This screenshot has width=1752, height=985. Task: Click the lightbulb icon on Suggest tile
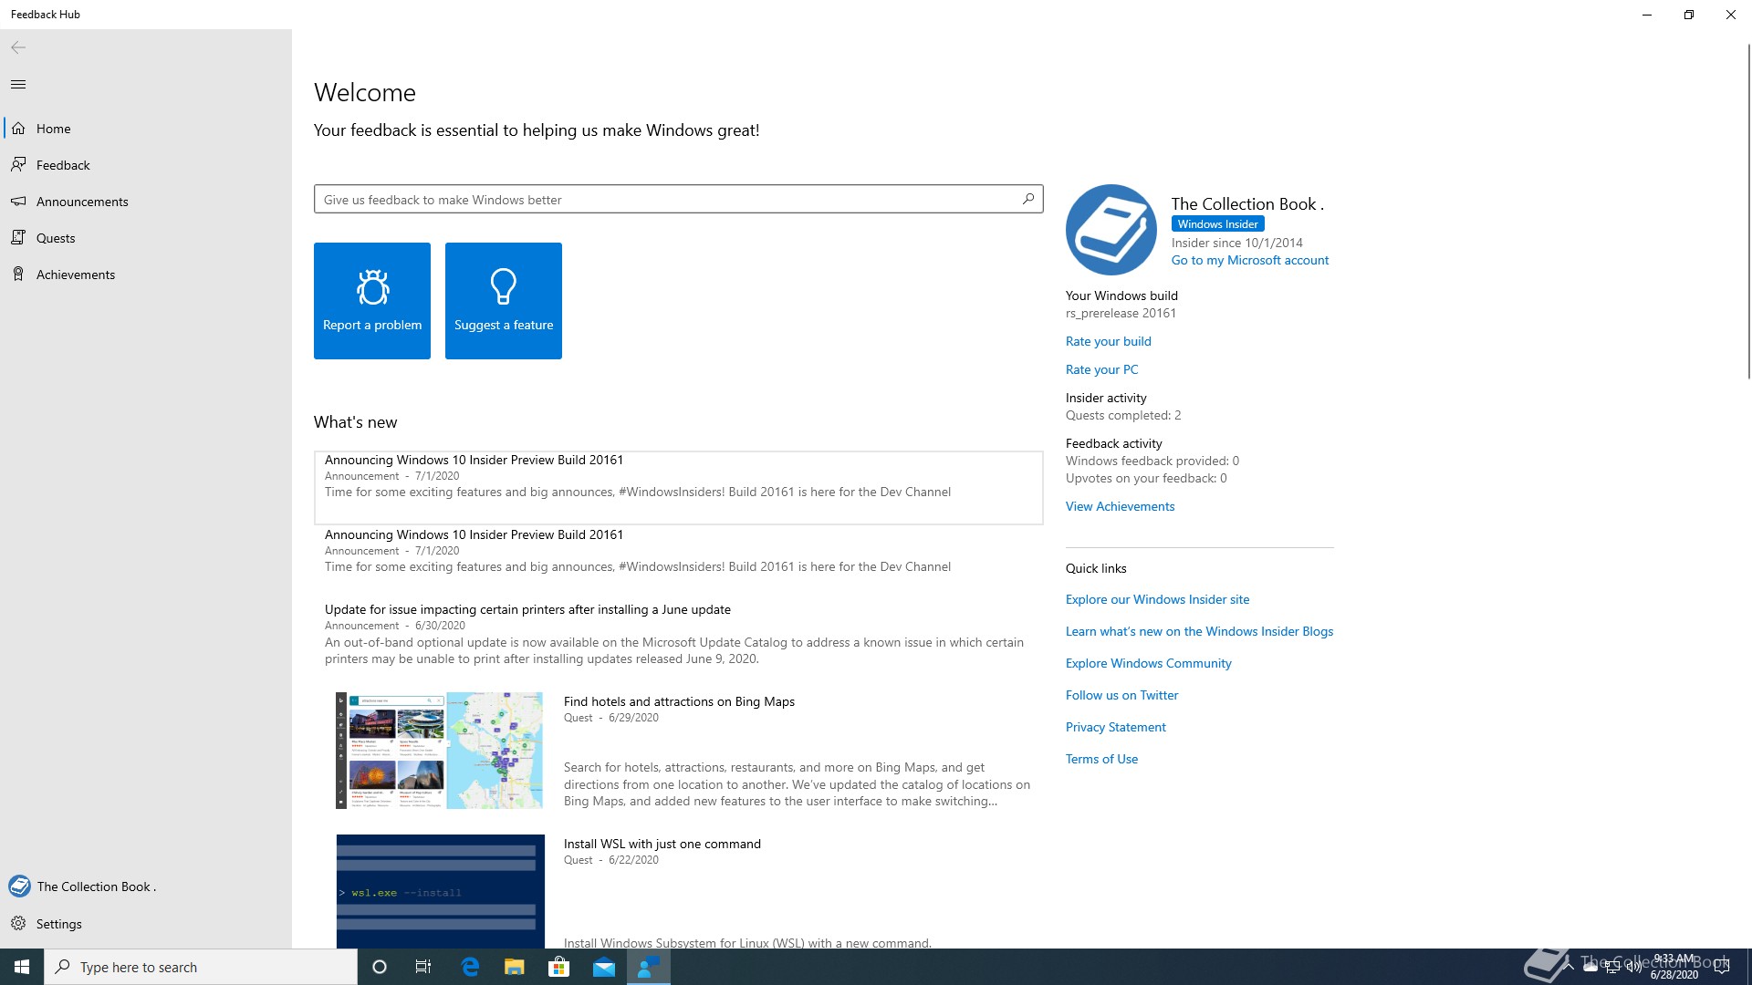click(504, 286)
